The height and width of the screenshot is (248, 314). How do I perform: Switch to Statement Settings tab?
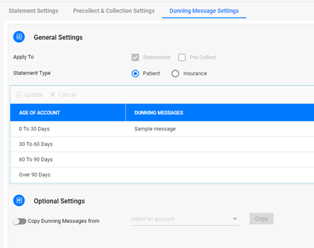click(33, 11)
